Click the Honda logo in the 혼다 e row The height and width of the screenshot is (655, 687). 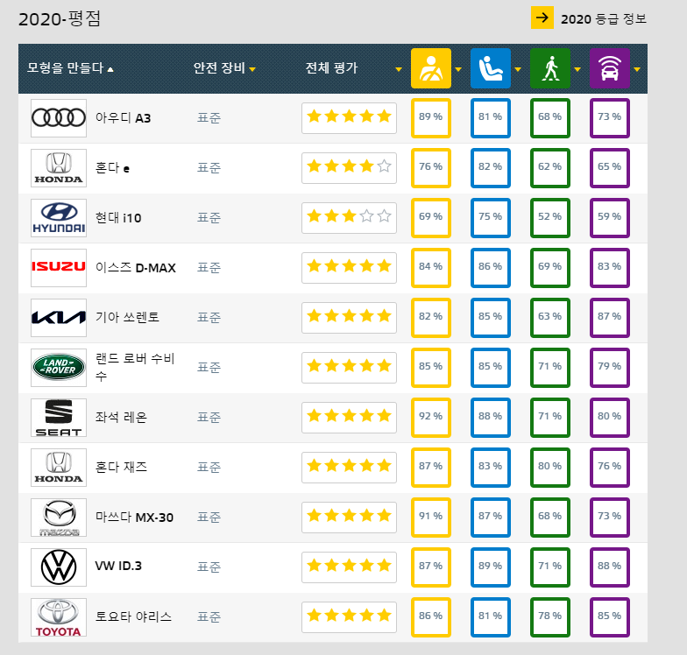(x=59, y=168)
